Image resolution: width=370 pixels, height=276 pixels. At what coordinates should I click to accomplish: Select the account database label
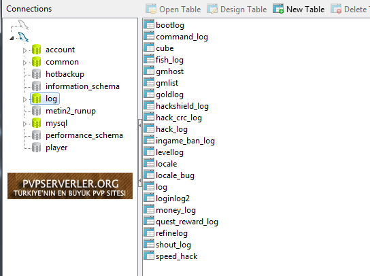(60, 50)
